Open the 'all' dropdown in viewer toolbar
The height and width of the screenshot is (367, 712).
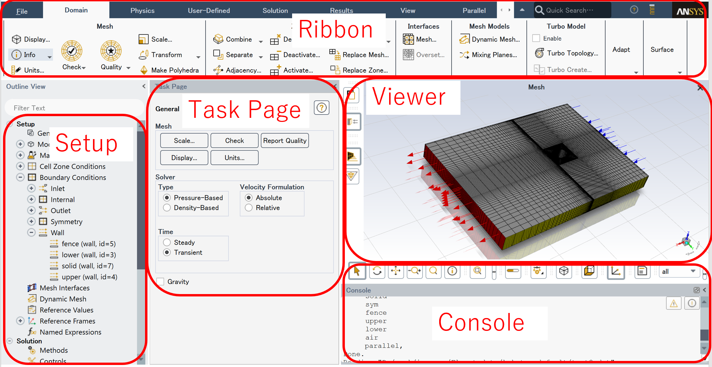point(679,271)
